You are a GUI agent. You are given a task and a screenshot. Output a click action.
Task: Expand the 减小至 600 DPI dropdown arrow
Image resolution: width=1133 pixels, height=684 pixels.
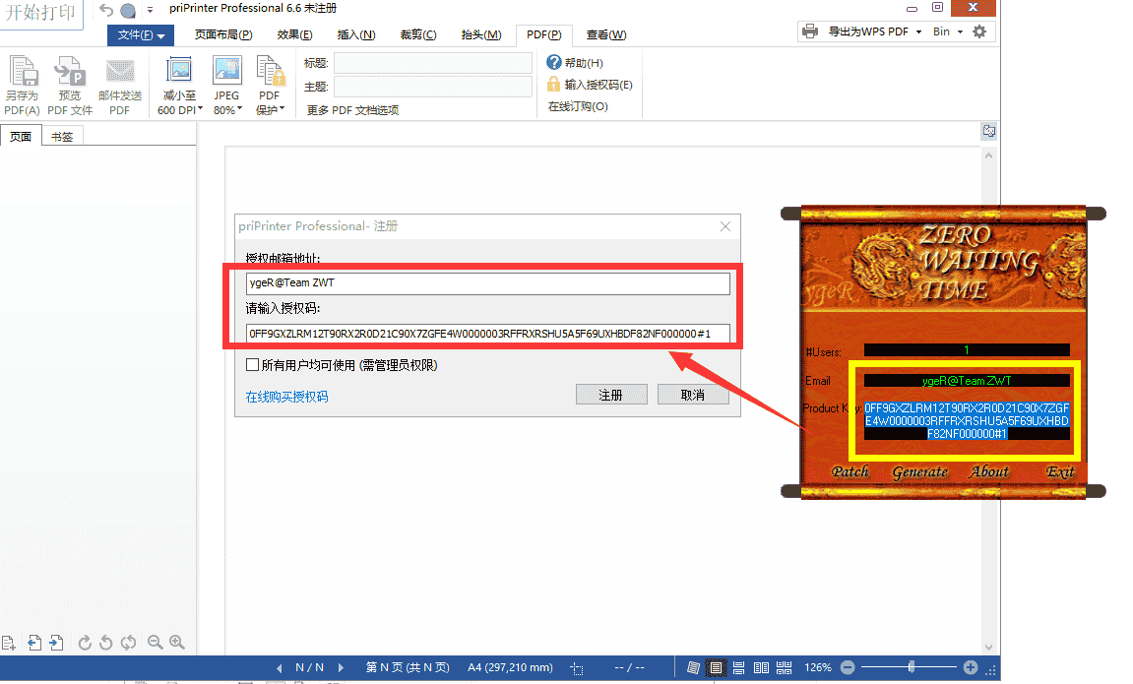pos(200,109)
